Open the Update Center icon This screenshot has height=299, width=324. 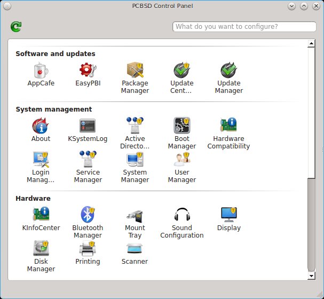pos(182,78)
